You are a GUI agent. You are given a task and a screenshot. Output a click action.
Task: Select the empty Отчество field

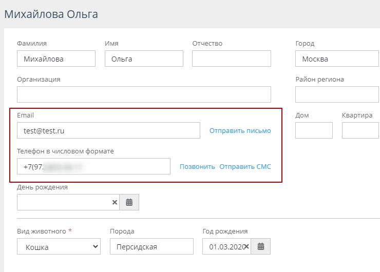pyautogui.click(x=231, y=59)
